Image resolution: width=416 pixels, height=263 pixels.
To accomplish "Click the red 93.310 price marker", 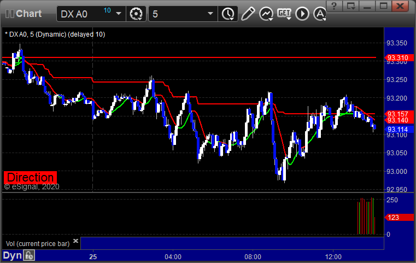I will (399, 57).
